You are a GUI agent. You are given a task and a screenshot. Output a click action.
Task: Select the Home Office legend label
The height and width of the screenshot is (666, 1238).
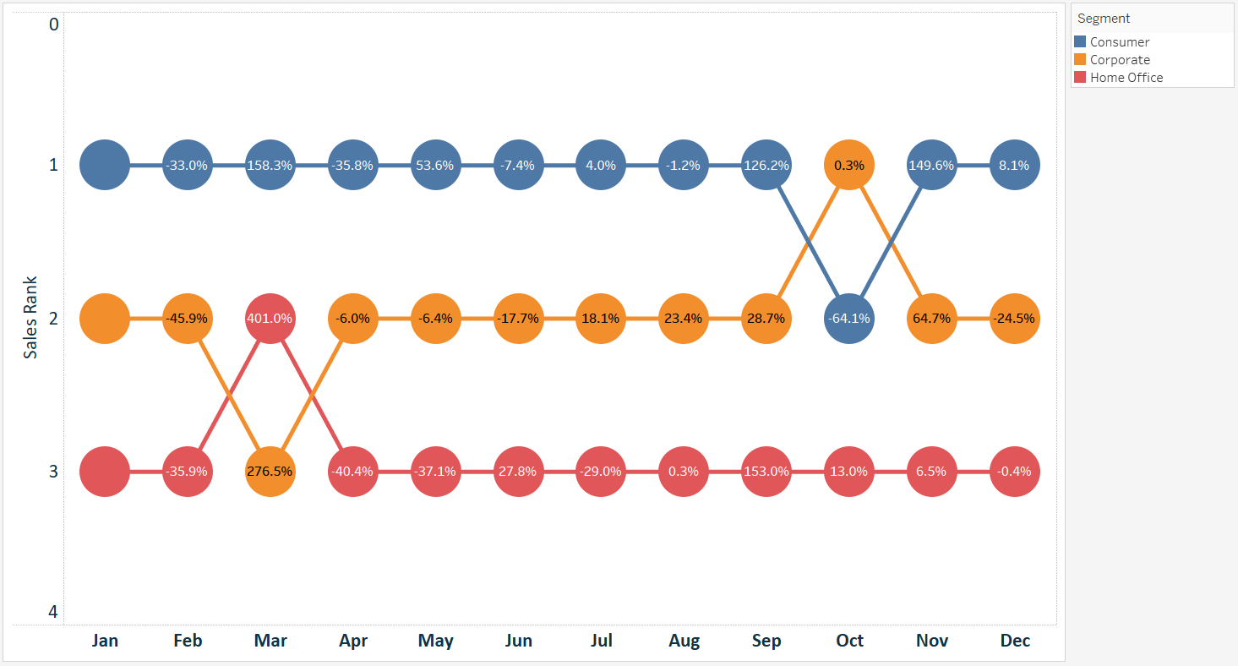pyautogui.click(x=1126, y=77)
